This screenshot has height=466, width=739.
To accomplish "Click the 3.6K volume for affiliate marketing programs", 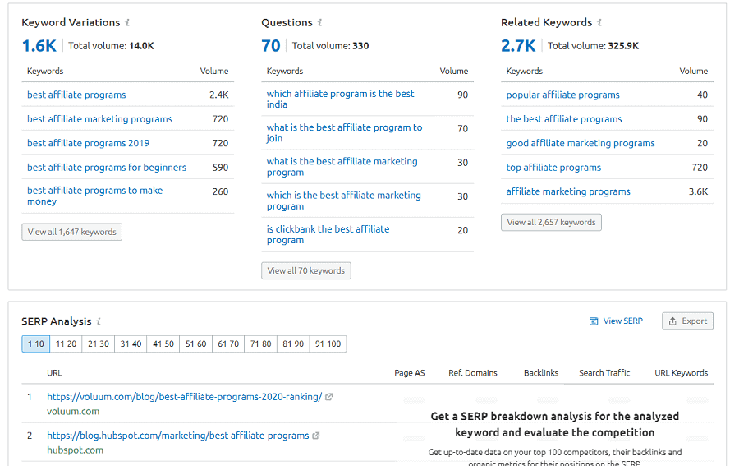I will [x=698, y=191].
